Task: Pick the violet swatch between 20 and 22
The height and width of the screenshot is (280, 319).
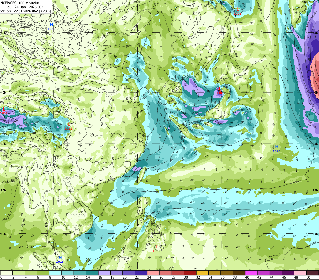Action: (x=129, y=273)
